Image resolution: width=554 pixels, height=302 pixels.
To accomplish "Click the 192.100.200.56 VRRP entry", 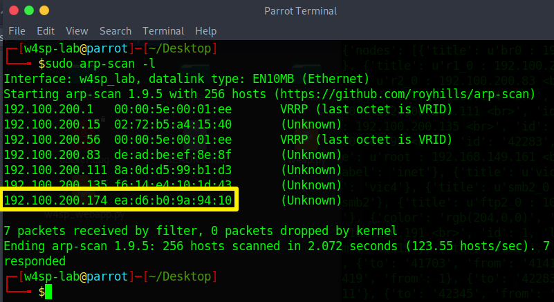I will pos(228,140).
